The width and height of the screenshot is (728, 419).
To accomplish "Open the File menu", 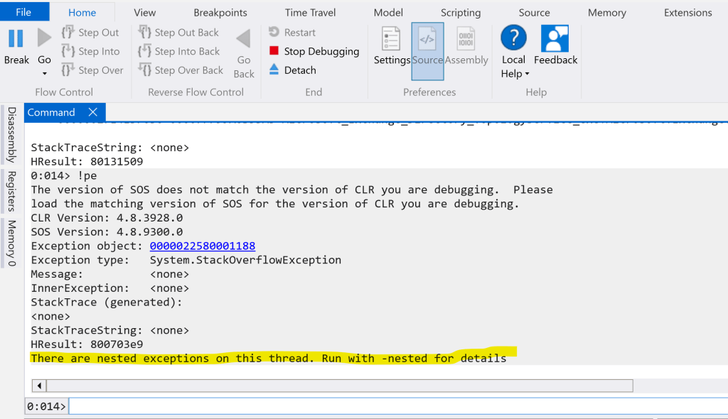I will click(23, 12).
